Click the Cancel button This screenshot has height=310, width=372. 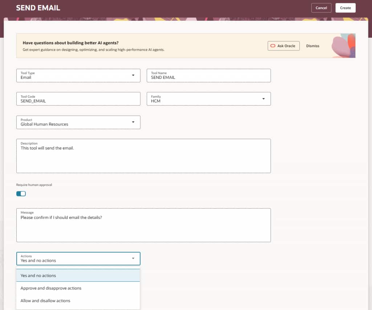pos(321,8)
